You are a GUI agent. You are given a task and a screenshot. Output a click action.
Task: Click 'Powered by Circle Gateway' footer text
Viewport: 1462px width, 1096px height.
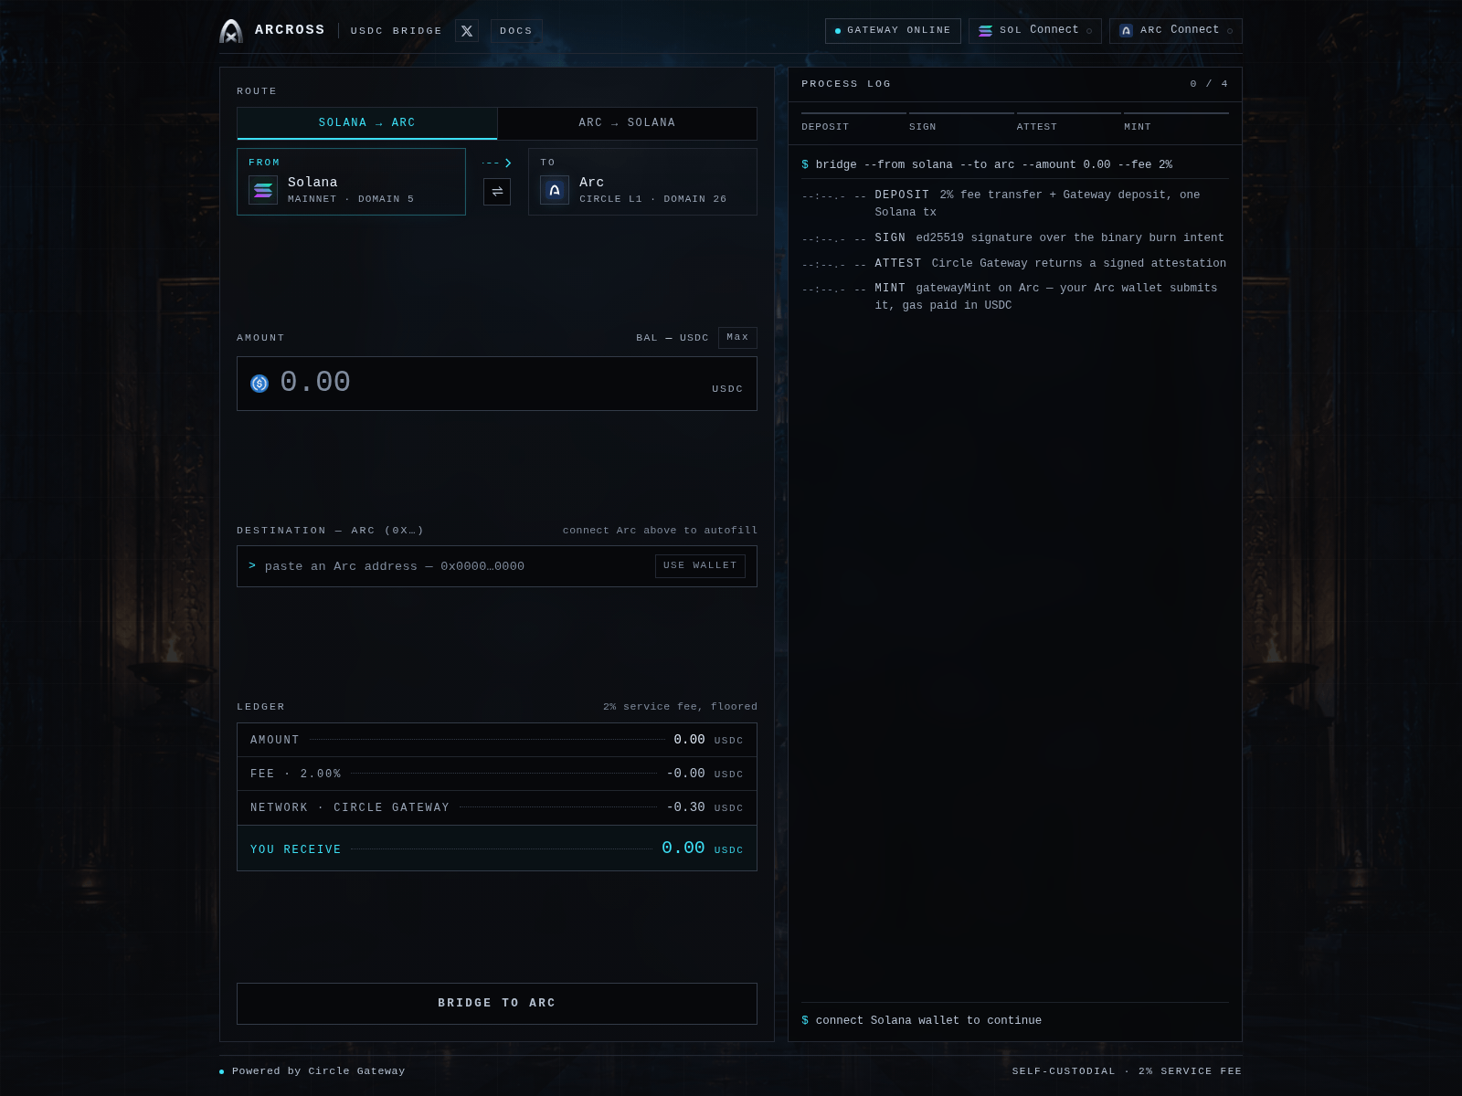(x=318, y=1071)
